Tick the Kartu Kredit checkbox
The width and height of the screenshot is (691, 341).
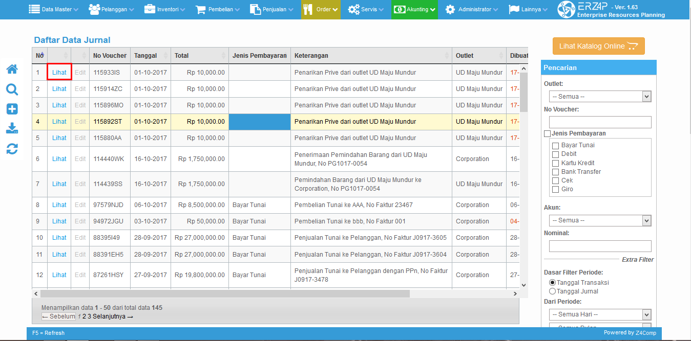tap(556, 163)
